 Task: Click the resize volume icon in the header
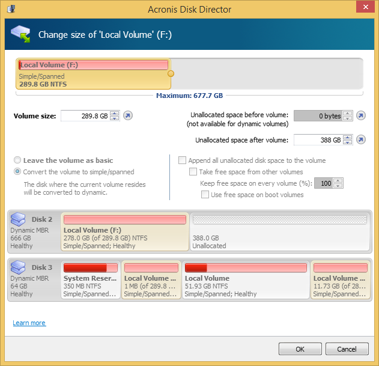tap(21, 34)
